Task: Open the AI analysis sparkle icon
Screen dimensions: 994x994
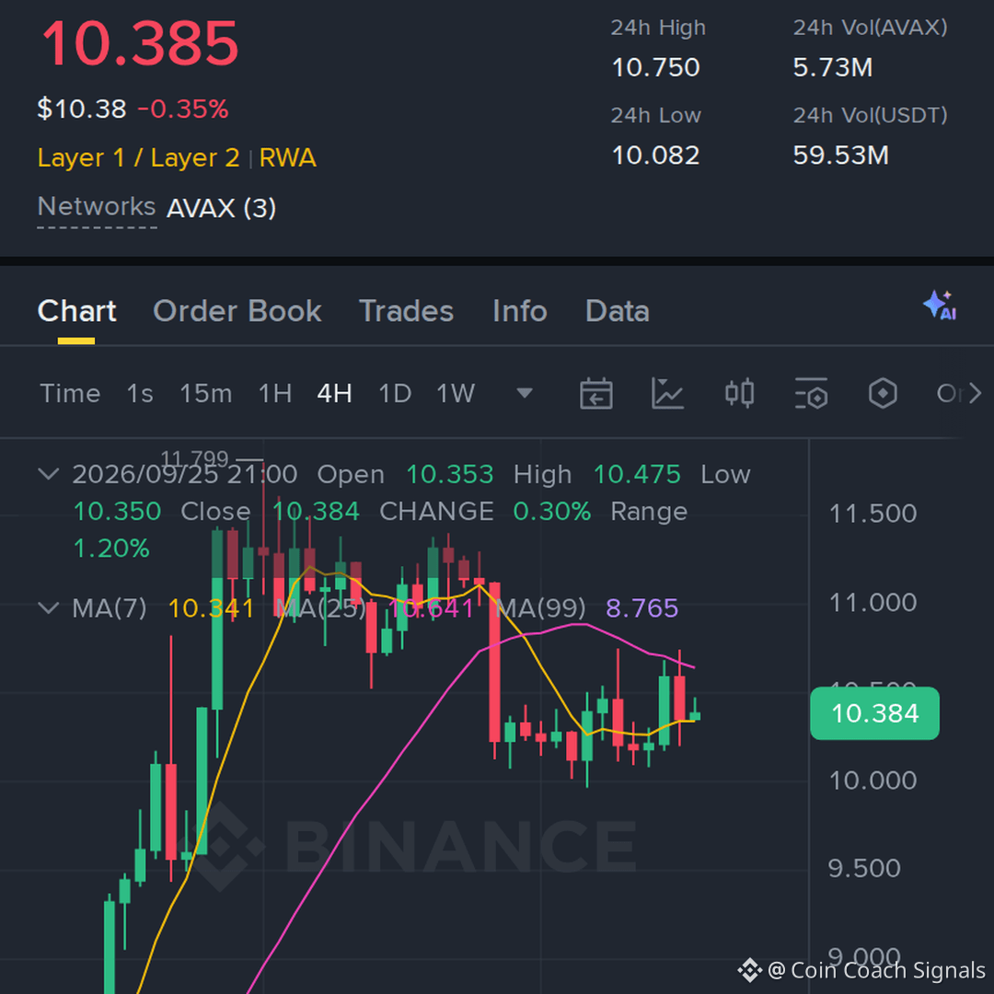Action: 940,306
